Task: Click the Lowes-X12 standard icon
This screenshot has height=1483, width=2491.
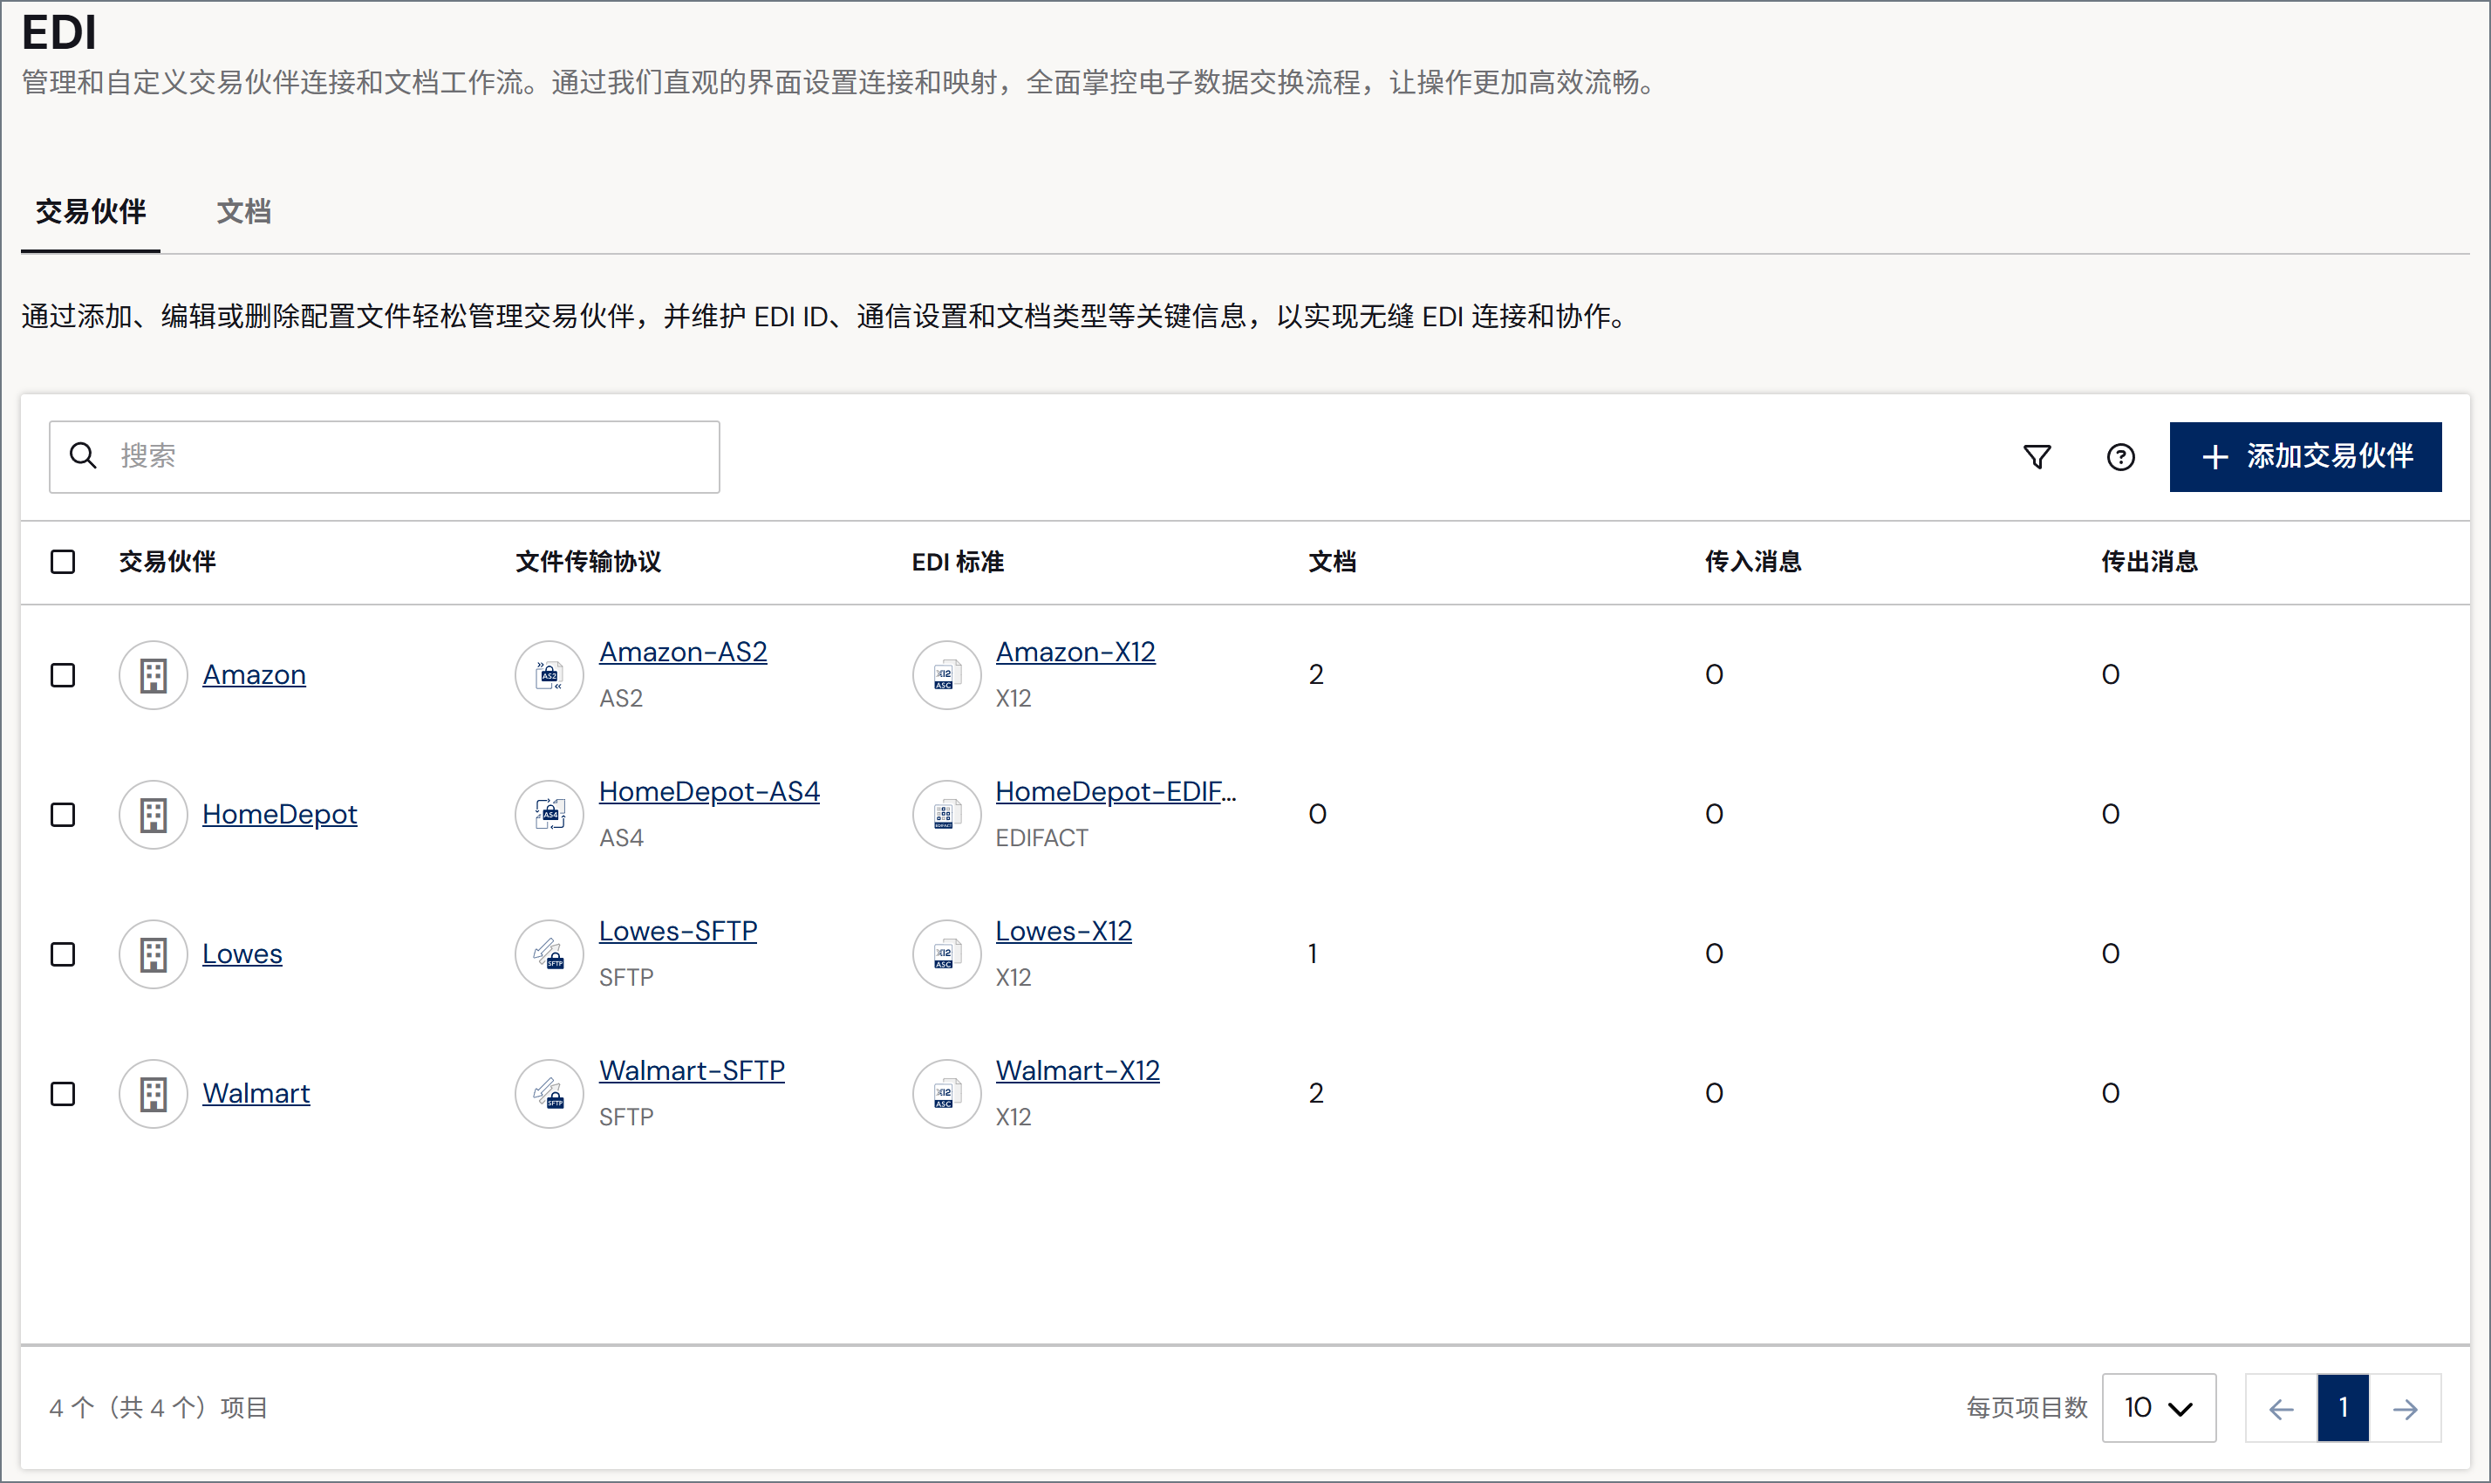Action: (946, 954)
